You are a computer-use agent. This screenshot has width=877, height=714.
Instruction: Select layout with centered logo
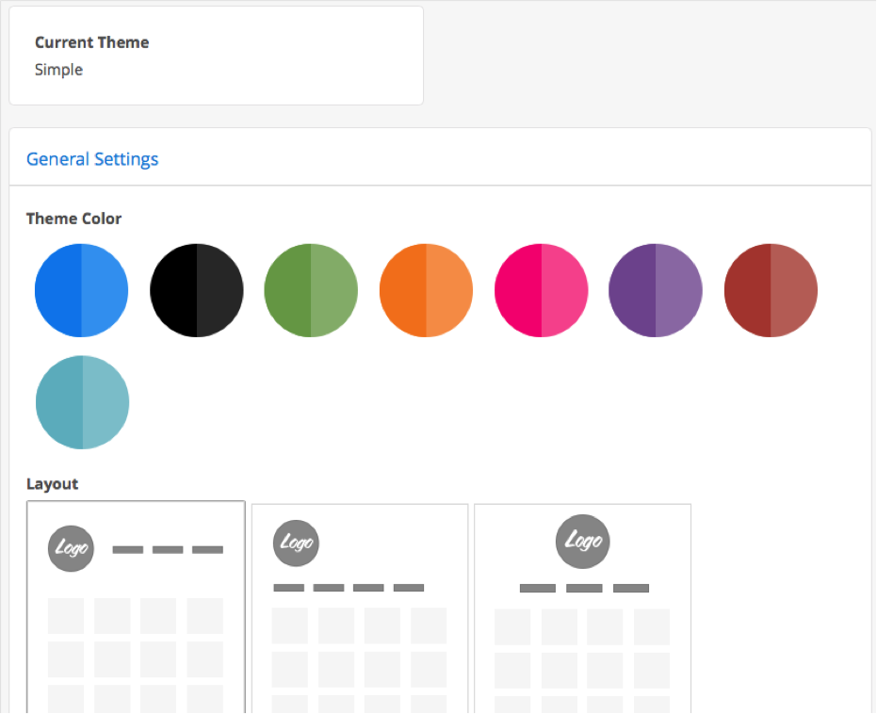(583, 609)
